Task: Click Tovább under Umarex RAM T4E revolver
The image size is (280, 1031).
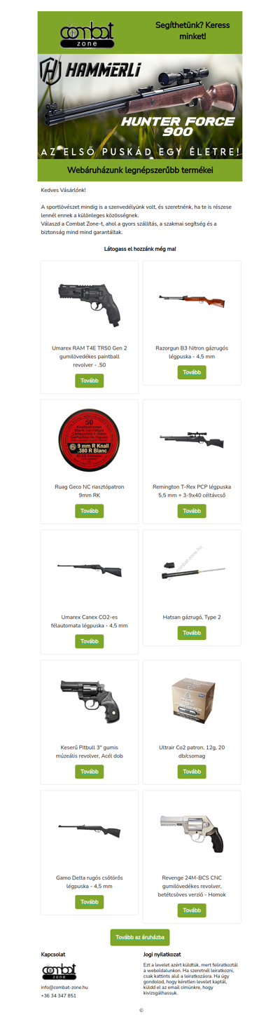Action: 90,381
